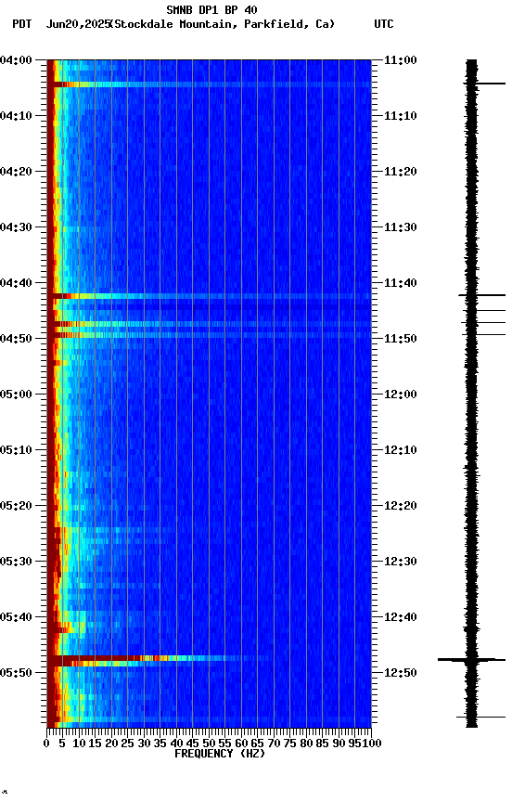Click the '10' frequency axis label
Viewport: 512px width, 802px height.
(x=79, y=744)
